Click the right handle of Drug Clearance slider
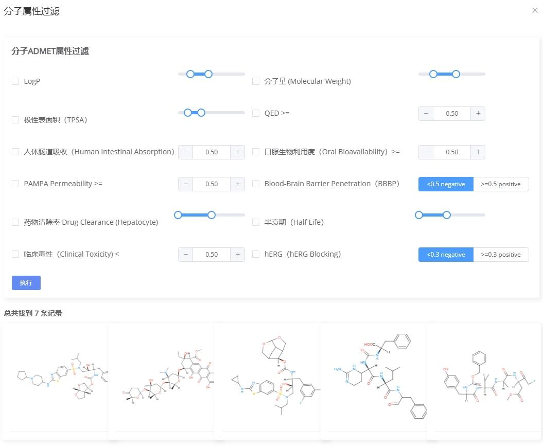The height and width of the screenshot is (448, 543). click(x=212, y=215)
